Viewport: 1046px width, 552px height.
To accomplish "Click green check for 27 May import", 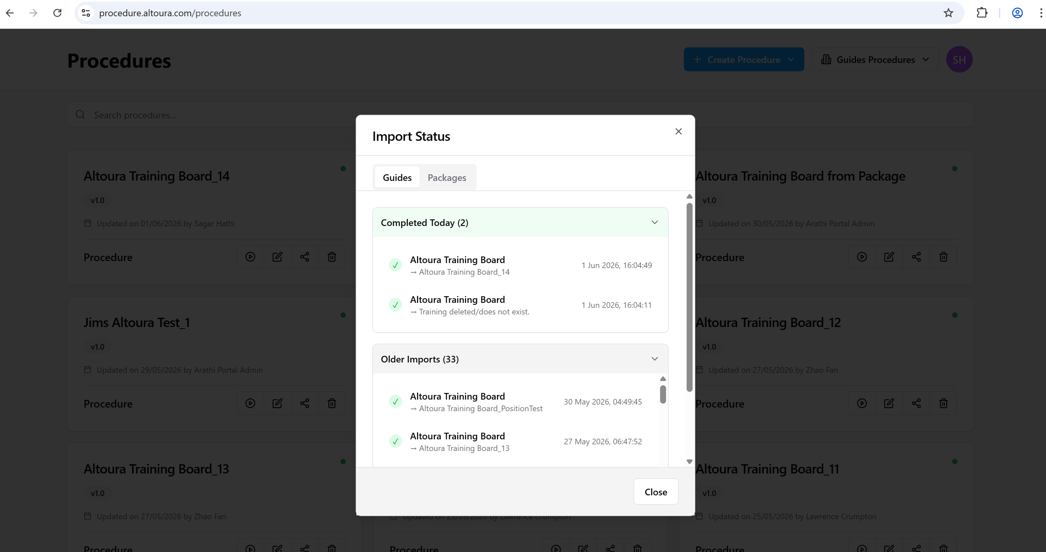I will point(395,441).
